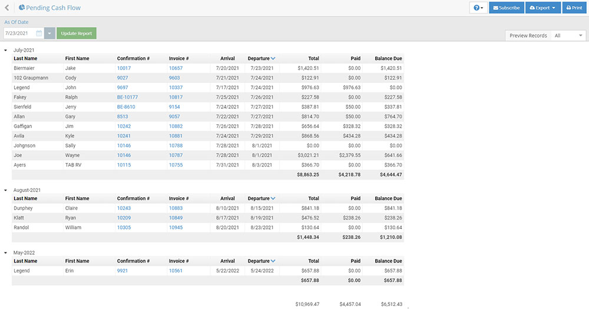Open invoice 10561 for Erin Legend
Screen dimensions: 589x309
click(176, 271)
